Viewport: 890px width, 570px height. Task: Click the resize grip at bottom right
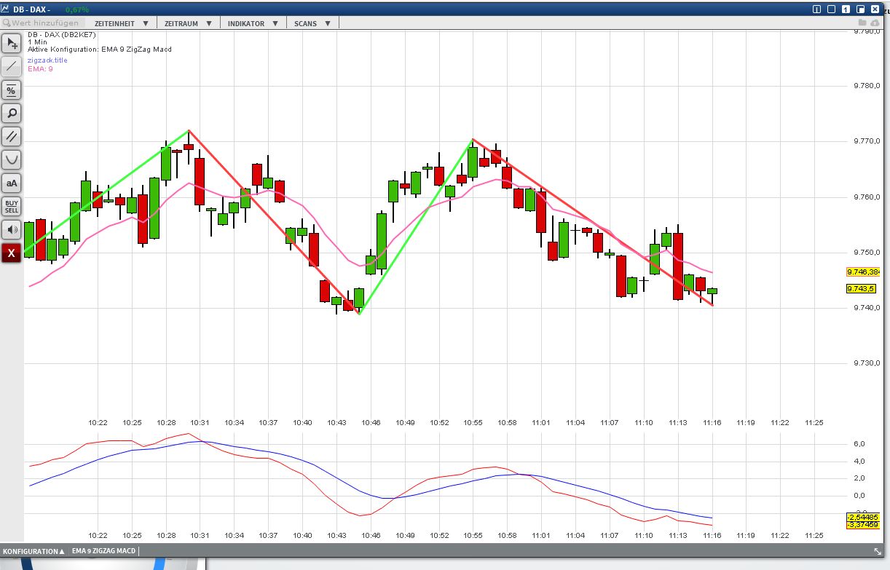(x=876, y=551)
